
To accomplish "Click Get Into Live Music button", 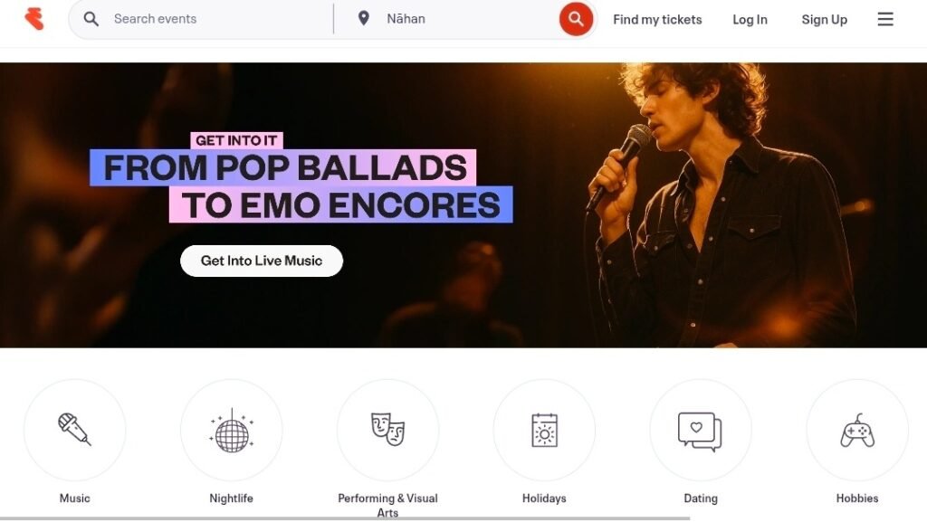I will tap(262, 261).
